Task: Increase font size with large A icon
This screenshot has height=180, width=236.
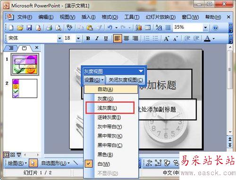Action: point(167,38)
